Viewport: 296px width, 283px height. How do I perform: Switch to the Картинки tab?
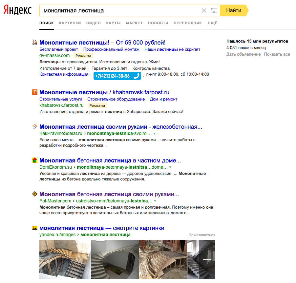tap(70, 23)
